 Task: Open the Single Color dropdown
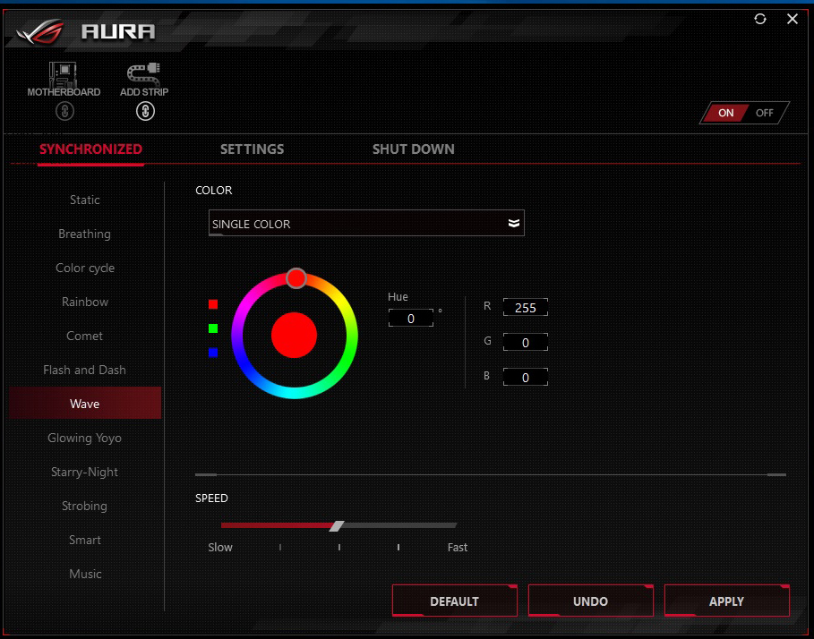click(366, 223)
